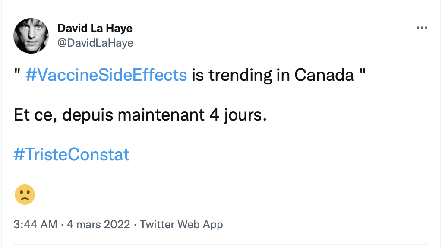Open the @DavidLaHaye handle link

(x=95, y=43)
